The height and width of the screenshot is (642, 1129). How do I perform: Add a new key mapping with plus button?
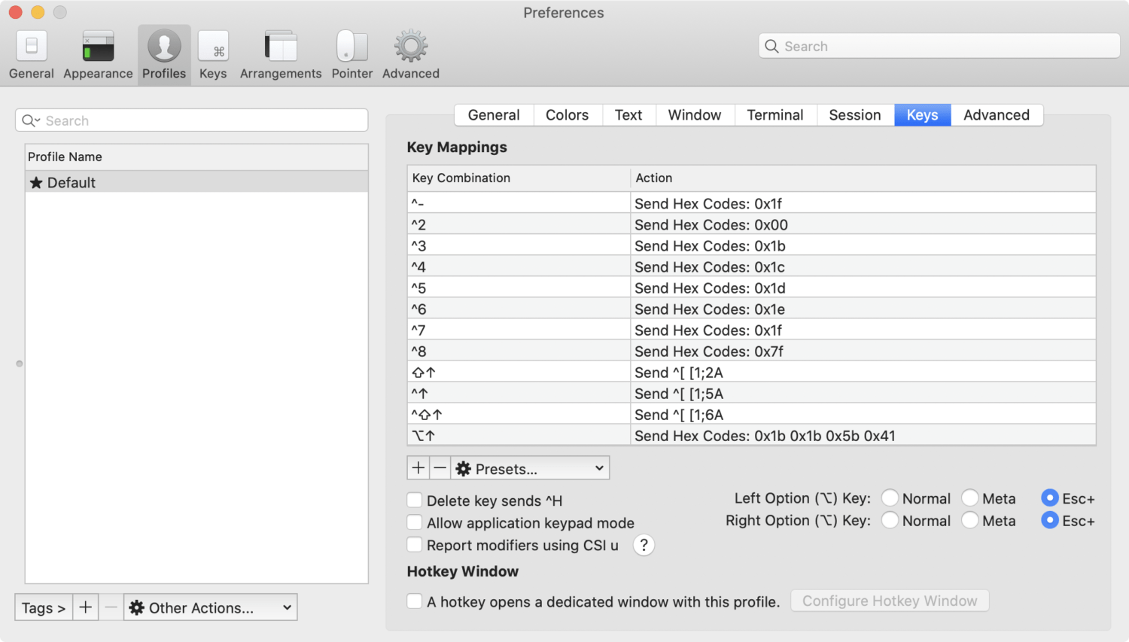pos(418,468)
